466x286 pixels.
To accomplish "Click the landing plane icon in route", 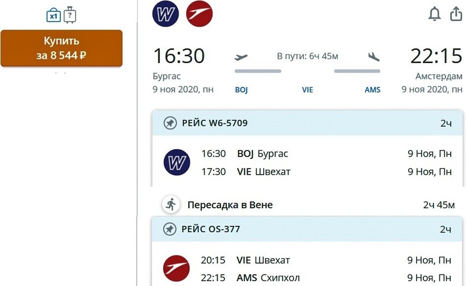I will (x=373, y=57).
